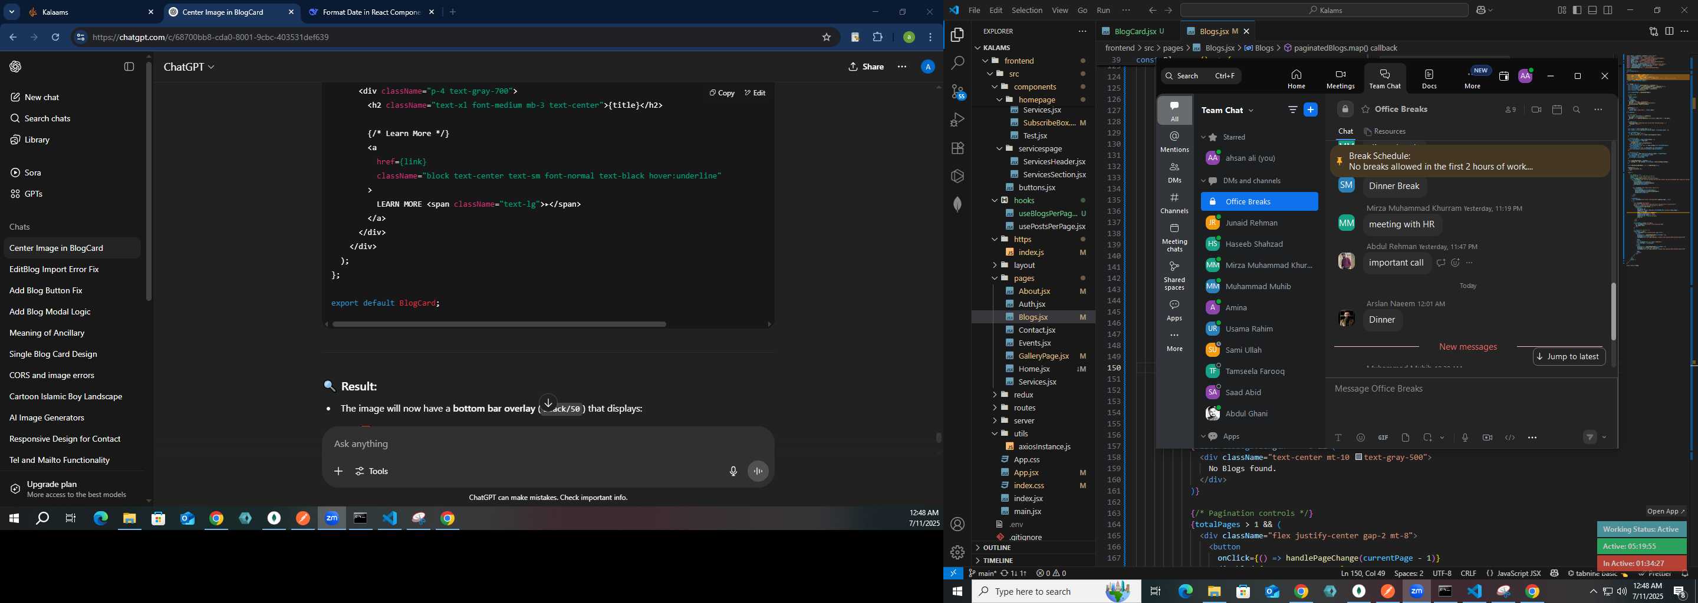Expand the redux folder in Explorer
This screenshot has width=1698, height=603.
pyautogui.click(x=994, y=395)
